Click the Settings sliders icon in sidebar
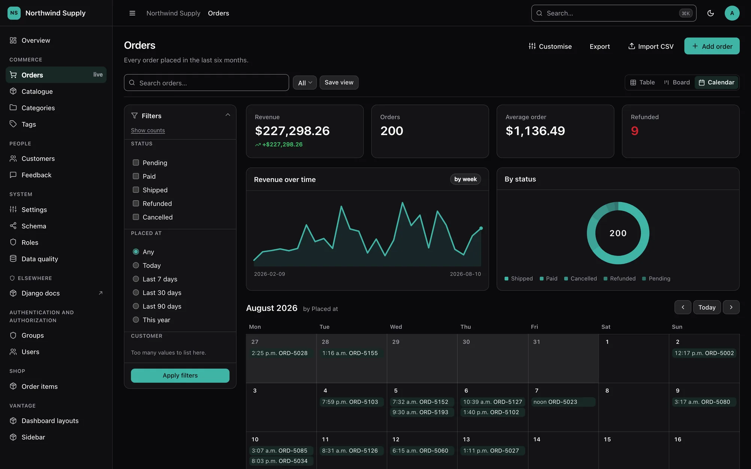This screenshot has height=469, width=751. pos(13,209)
